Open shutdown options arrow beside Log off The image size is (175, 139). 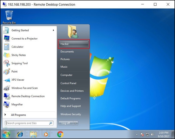click(x=76, y=123)
